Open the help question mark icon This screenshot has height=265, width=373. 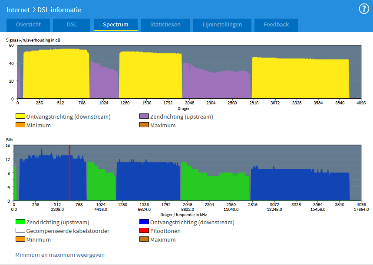click(x=363, y=9)
